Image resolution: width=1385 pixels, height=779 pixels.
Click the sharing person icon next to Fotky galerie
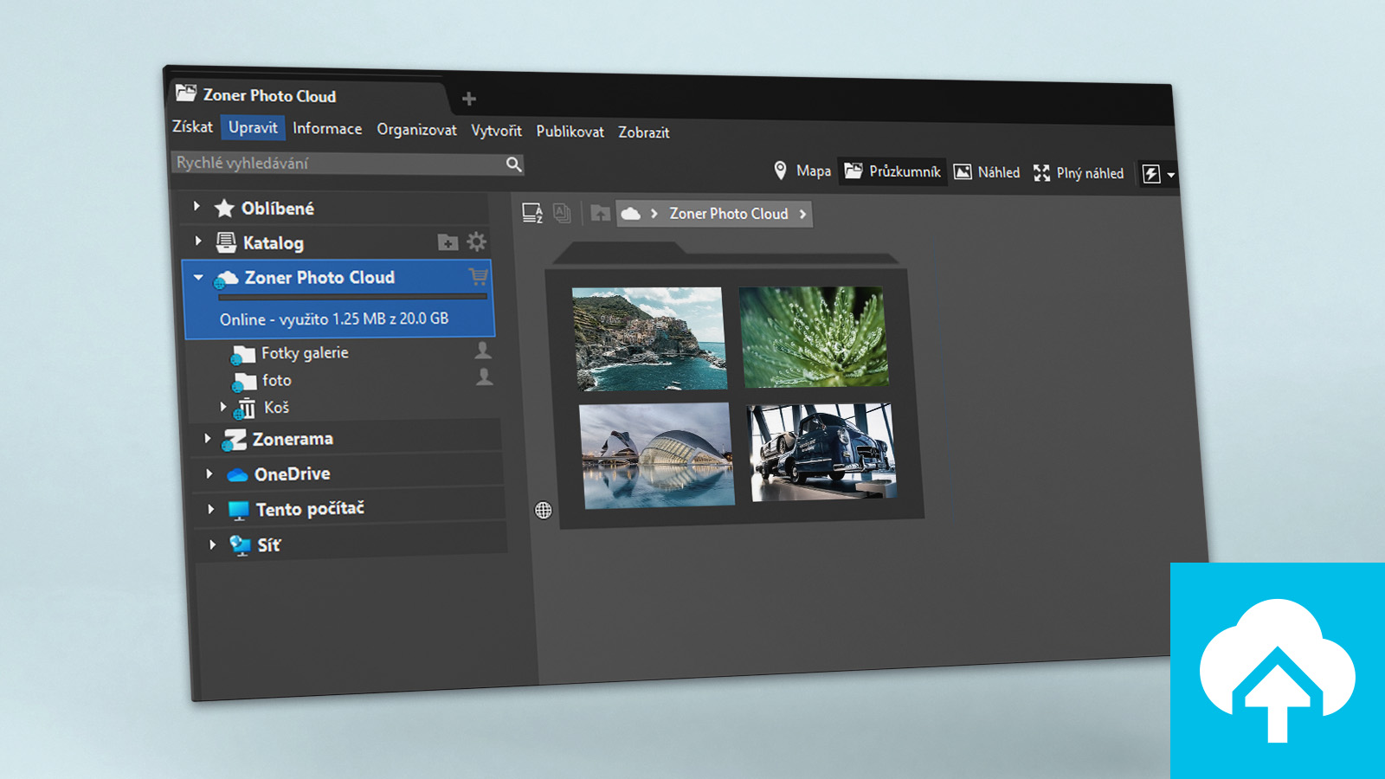coord(483,351)
